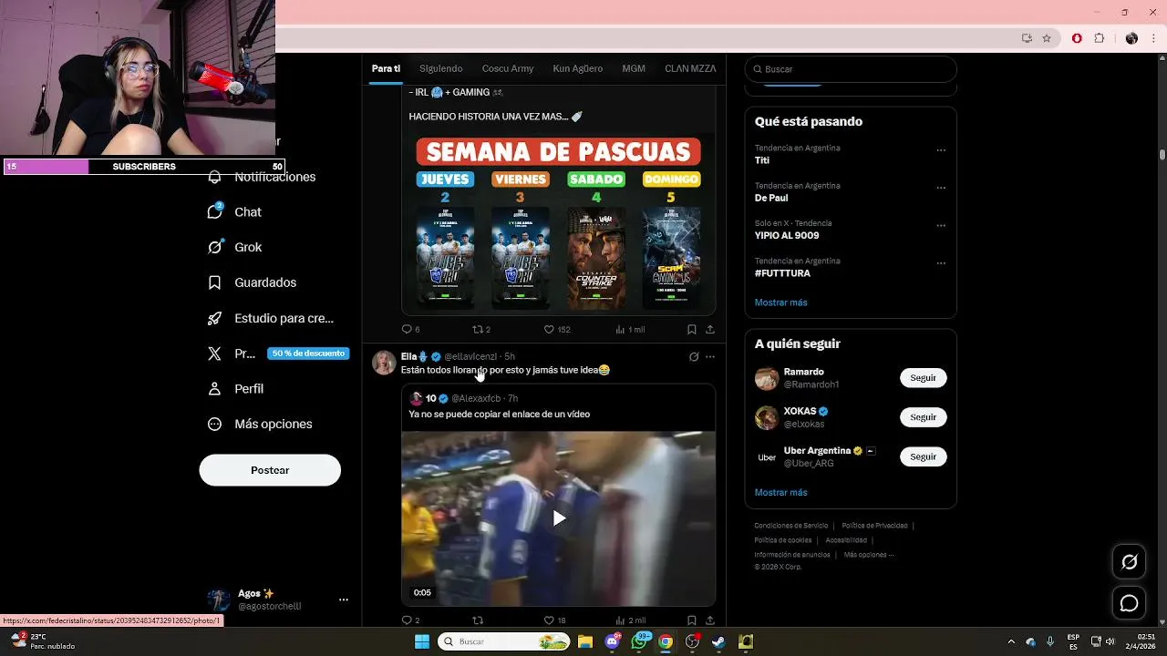The height and width of the screenshot is (656, 1167).
Task: Play the 0:05 video in quoted post
Action: click(x=559, y=518)
